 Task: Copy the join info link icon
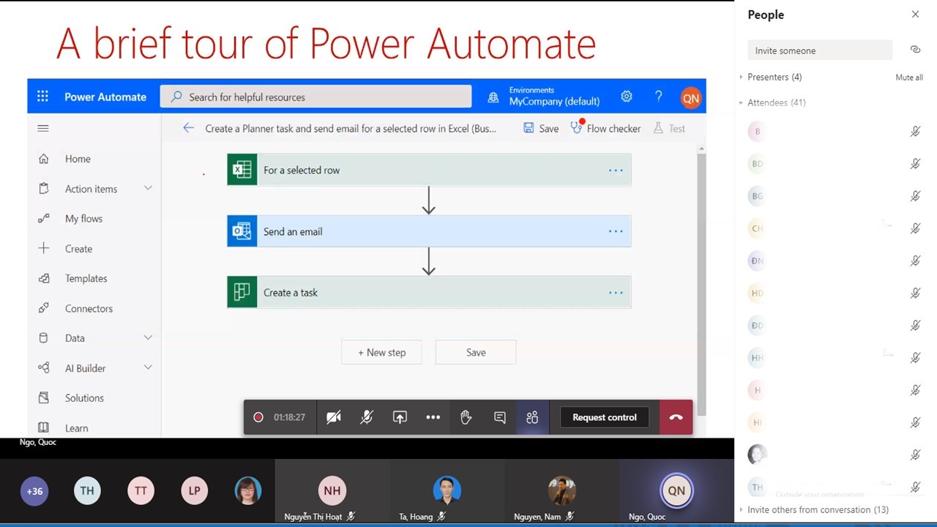pyautogui.click(x=915, y=50)
